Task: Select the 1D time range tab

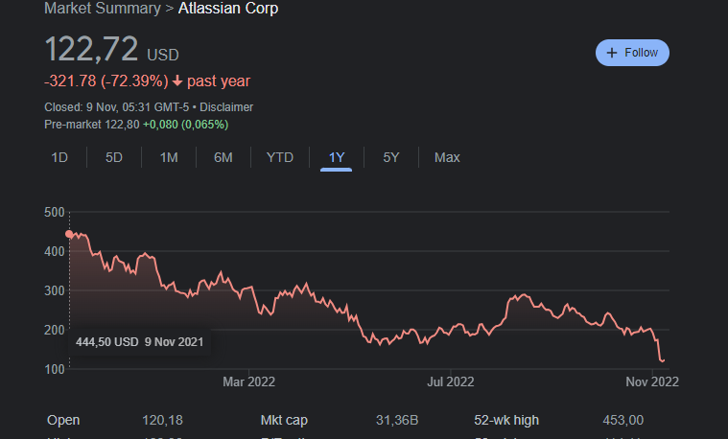Action: click(x=59, y=158)
